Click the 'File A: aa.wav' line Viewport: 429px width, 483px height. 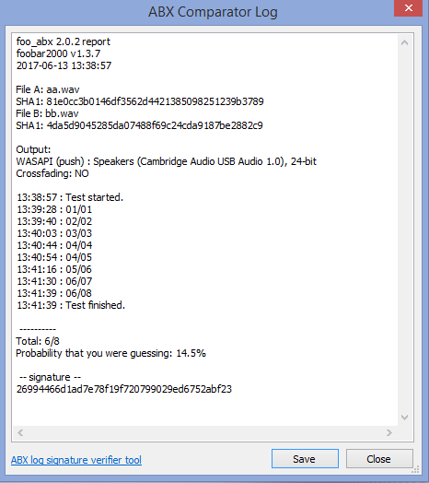48,89
